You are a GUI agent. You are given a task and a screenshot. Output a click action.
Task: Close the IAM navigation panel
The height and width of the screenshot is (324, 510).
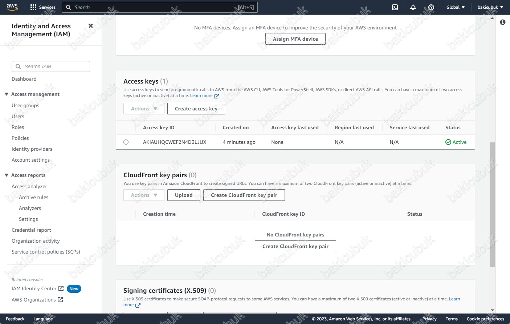point(91,26)
